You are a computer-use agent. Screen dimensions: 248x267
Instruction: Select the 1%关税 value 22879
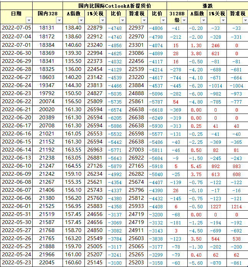pos(95,28)
